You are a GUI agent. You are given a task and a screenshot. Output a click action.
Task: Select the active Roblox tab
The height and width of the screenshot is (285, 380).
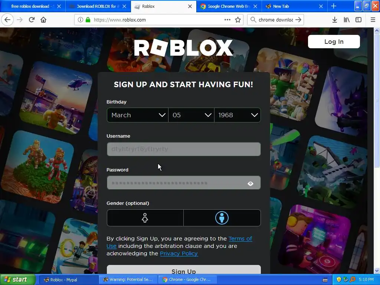[x=164, y=6]
